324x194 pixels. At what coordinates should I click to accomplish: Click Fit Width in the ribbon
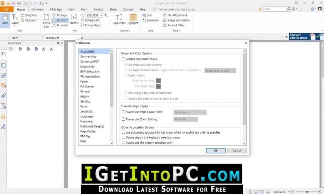[60, 20]
